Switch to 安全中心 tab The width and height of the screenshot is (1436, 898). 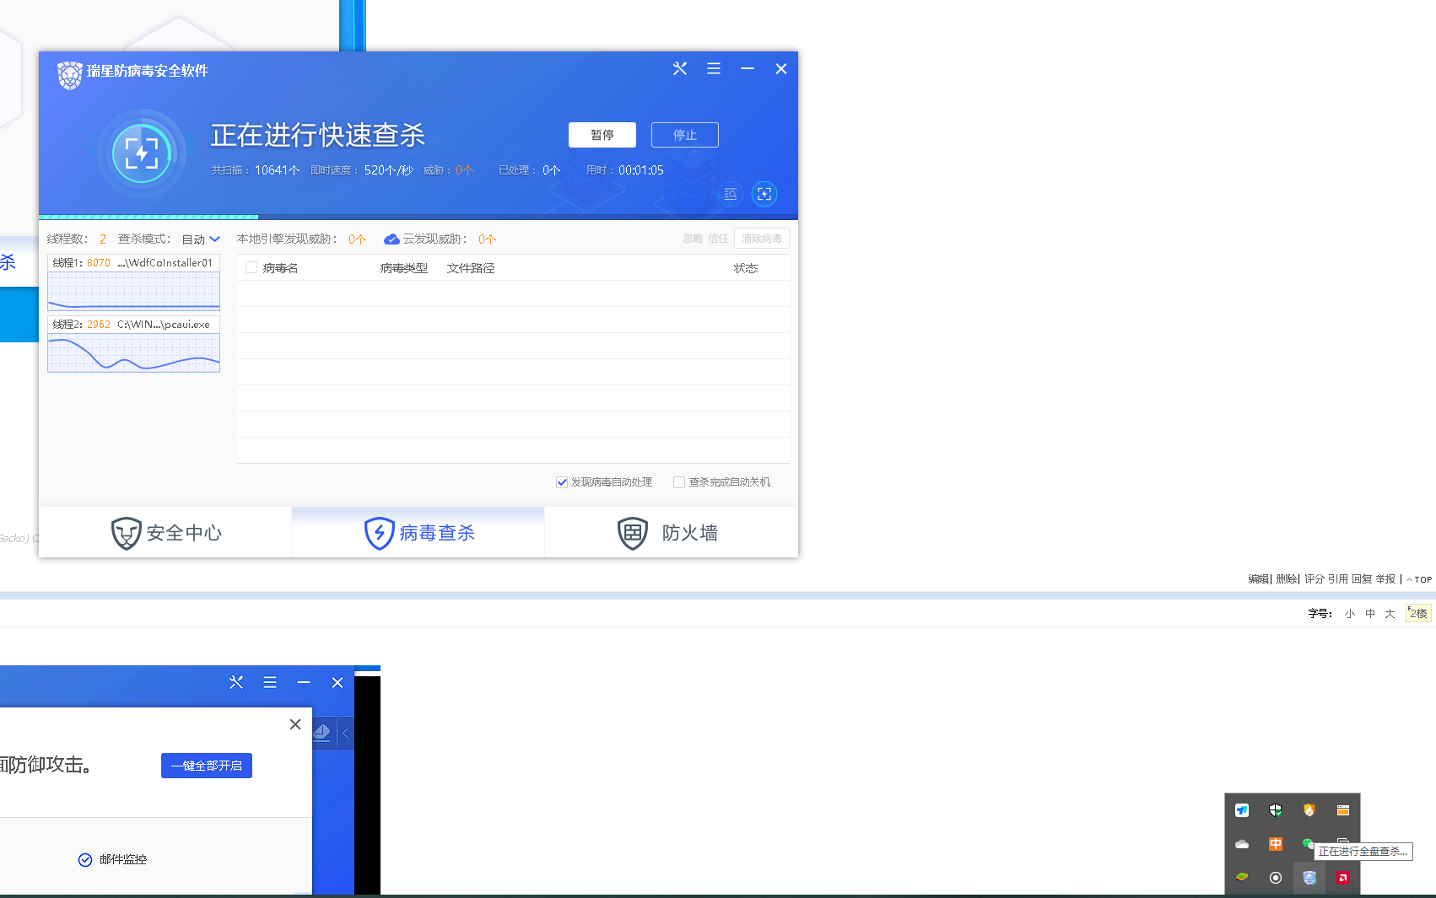coord(165,533)
